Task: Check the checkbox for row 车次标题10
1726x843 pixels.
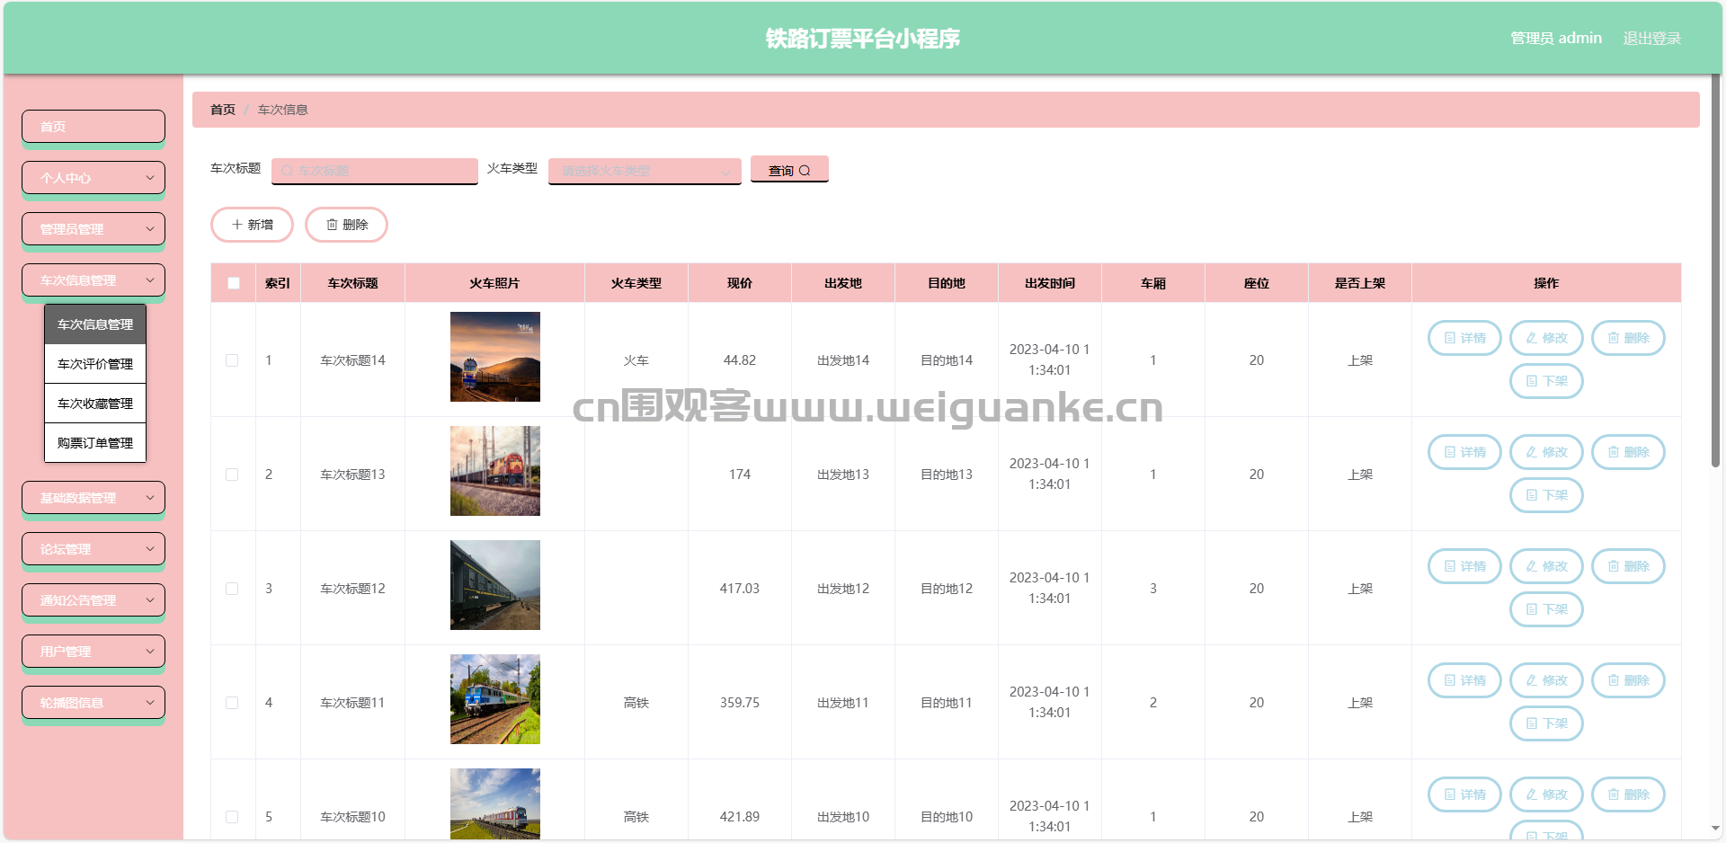Action: [232, 817]
